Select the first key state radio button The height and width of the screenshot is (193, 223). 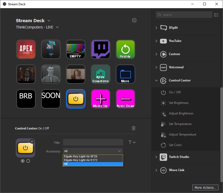coord(23,161)
